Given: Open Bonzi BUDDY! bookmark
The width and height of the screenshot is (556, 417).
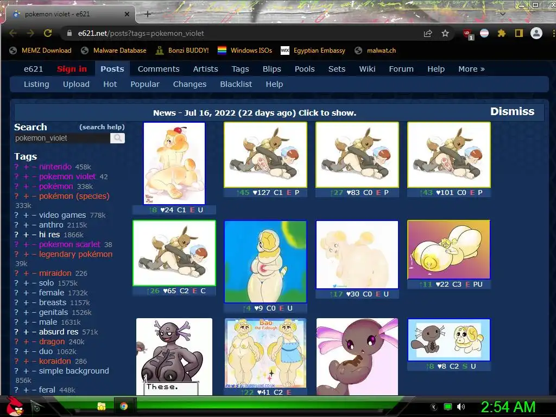Looking at the screenshot, I should 182,50.
